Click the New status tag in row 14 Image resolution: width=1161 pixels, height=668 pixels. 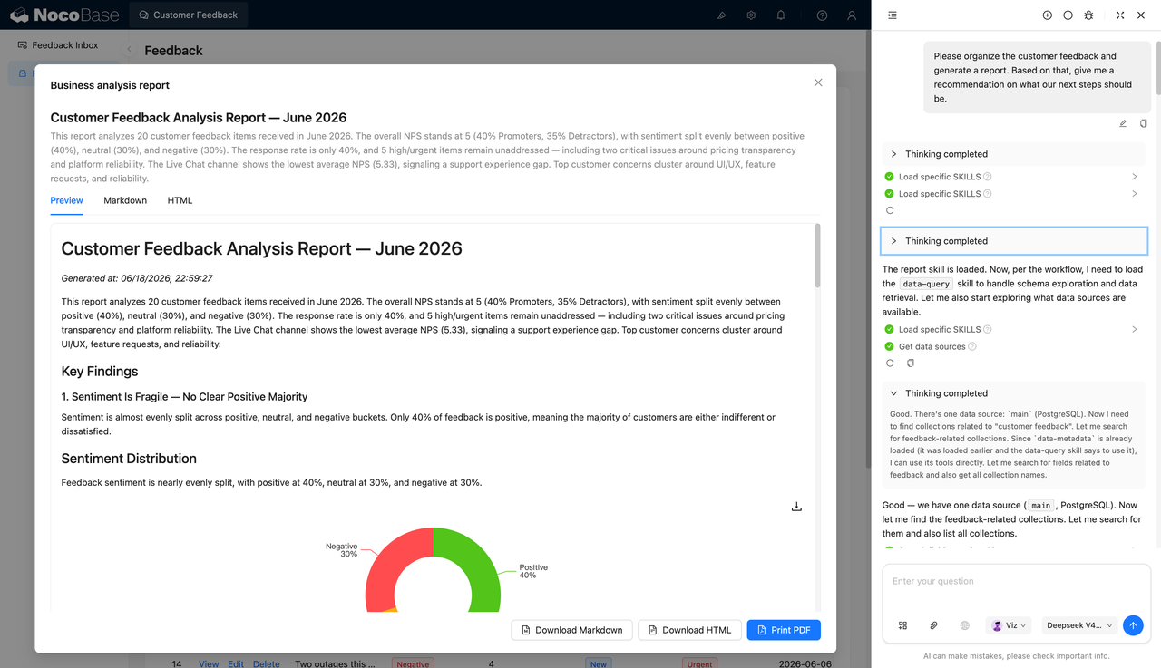(599, 663)
